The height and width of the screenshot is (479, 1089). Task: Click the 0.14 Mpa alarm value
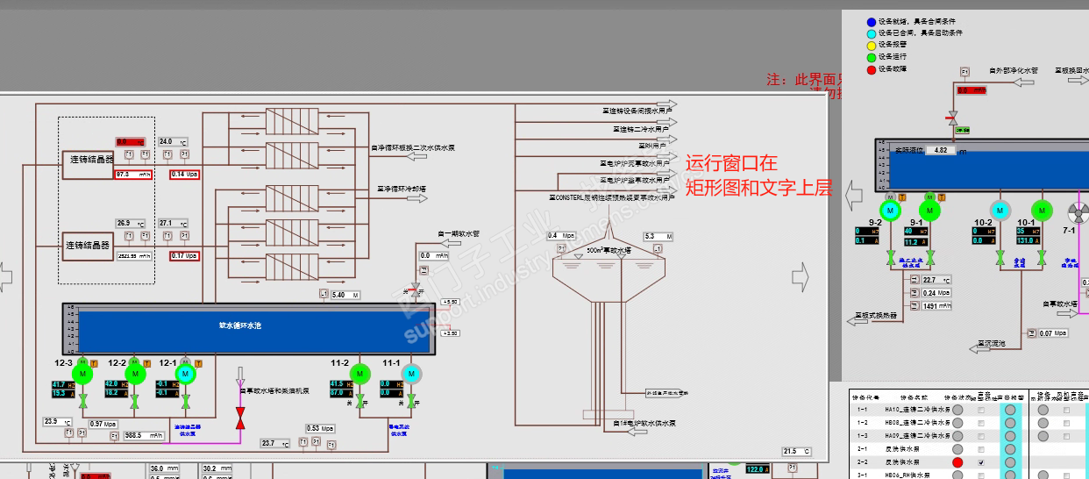(185, 175)
